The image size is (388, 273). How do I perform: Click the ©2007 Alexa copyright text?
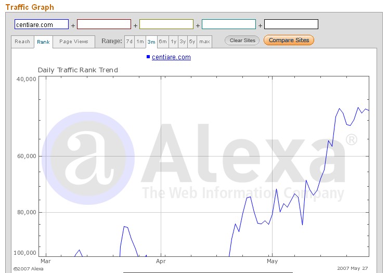pos(28,269)
